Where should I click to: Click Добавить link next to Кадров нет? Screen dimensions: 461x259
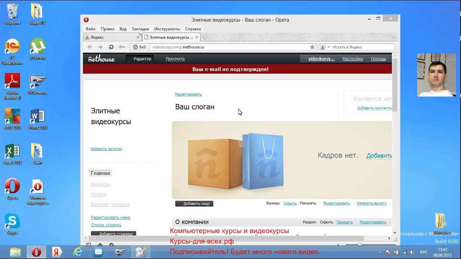pos(379,156)
